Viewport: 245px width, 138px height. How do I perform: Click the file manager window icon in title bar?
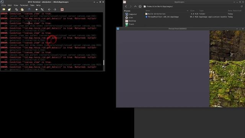[x=124, y=2]
